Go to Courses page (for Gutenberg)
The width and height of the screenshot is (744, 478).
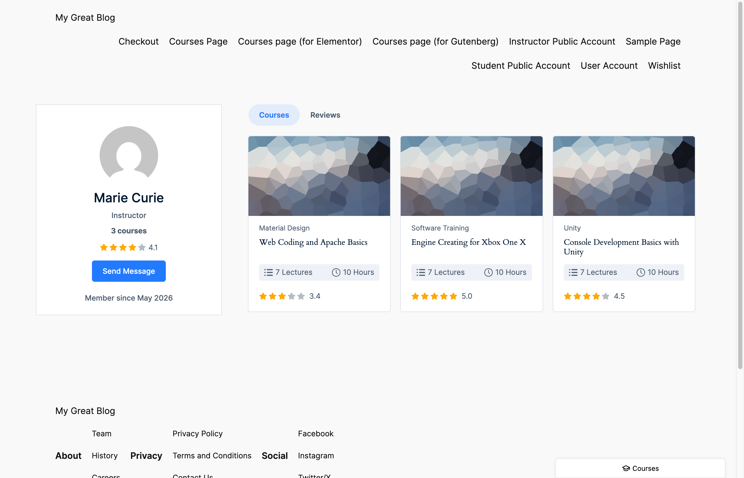435,41
